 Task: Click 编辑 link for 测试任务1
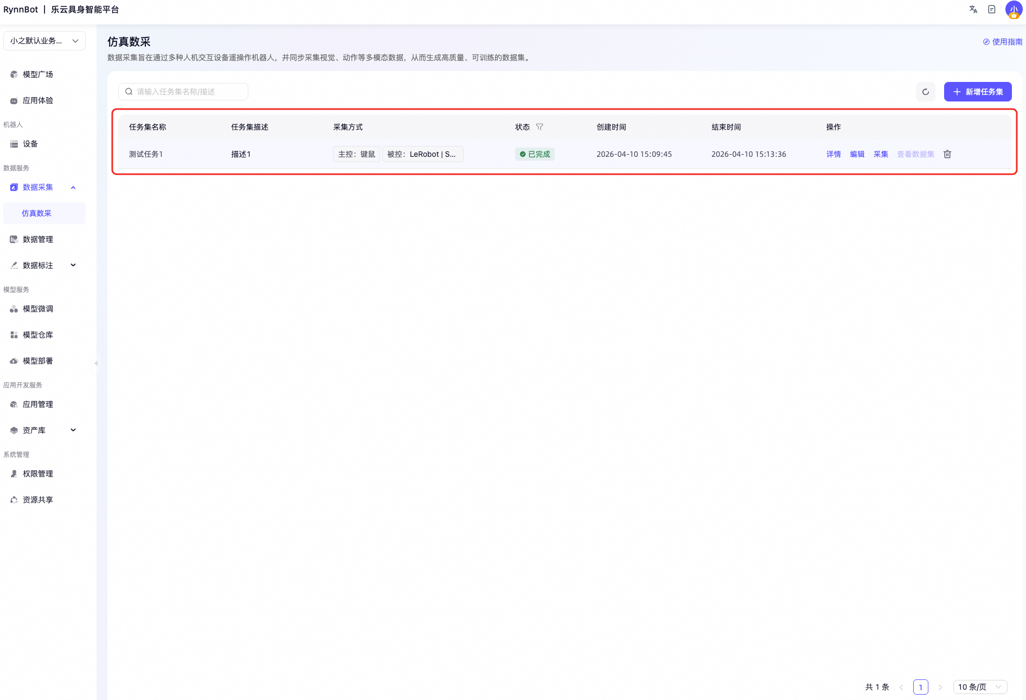click(x=857, y=154)
